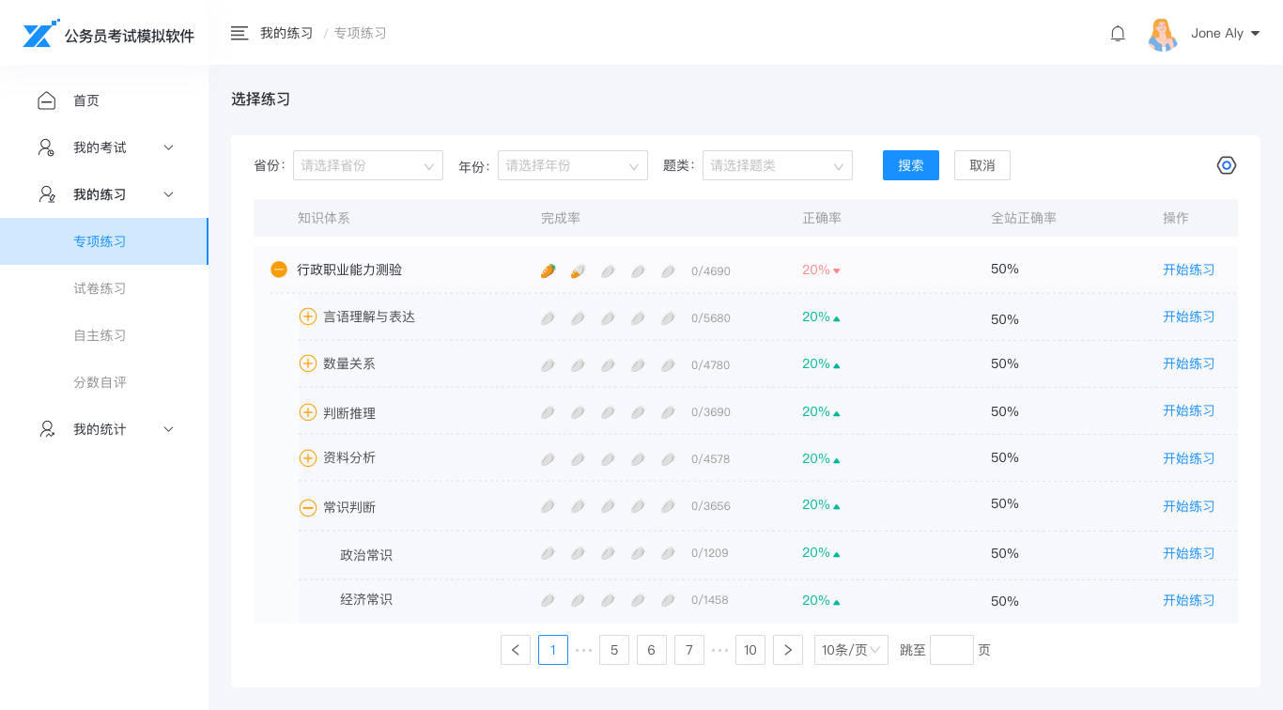Open the 省份 dropdown
This screenshot has height=710, width=1283.
pyautogui.click(x=367, y=165)
